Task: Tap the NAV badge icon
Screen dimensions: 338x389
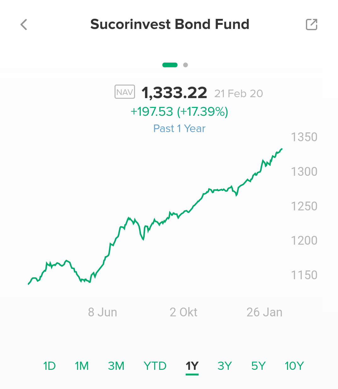Action: [x=125, y=92]
